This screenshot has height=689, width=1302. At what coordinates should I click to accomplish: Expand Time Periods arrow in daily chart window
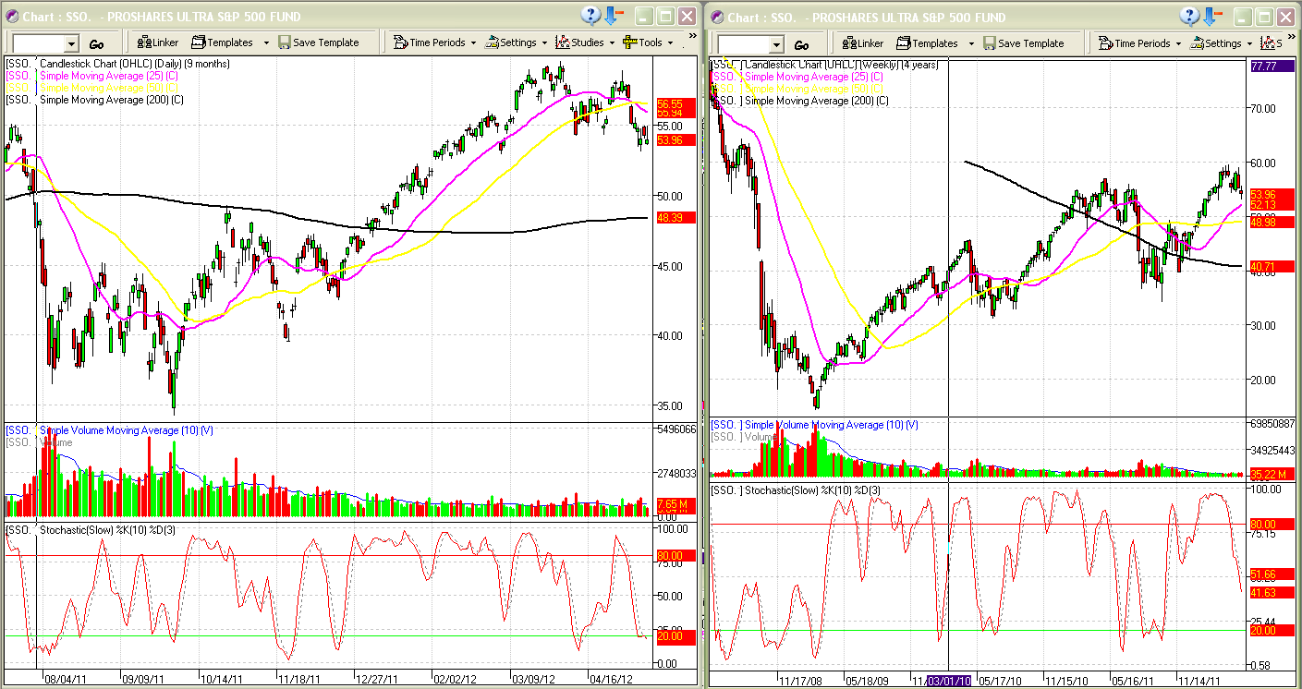[473, 42]
